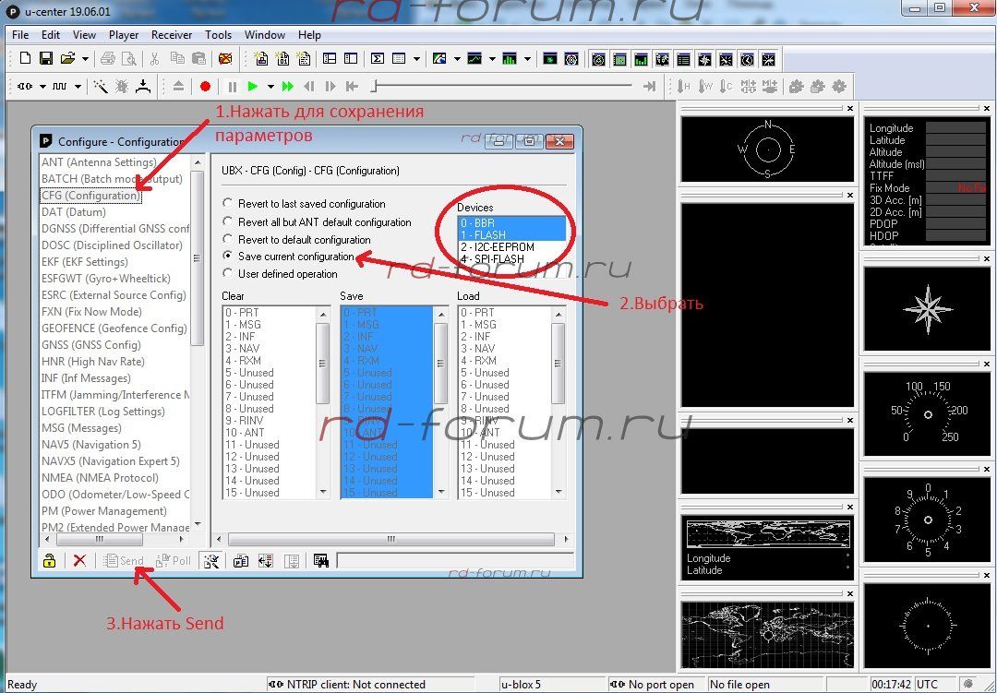Image resolution: width=997 pixels, height=693 pixels.
Task: Click the red Record button in player toolbar
Action: 205,87
